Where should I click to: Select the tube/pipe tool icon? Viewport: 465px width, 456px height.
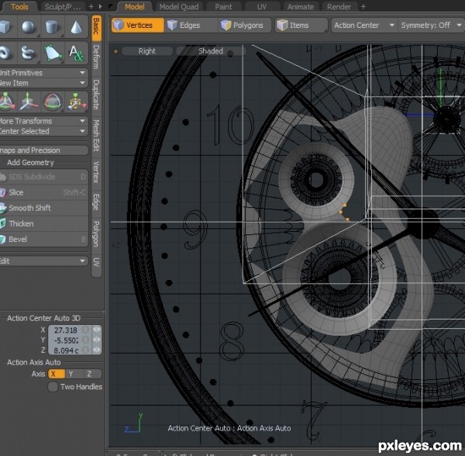pyautogui.click(x=29, y=53)
